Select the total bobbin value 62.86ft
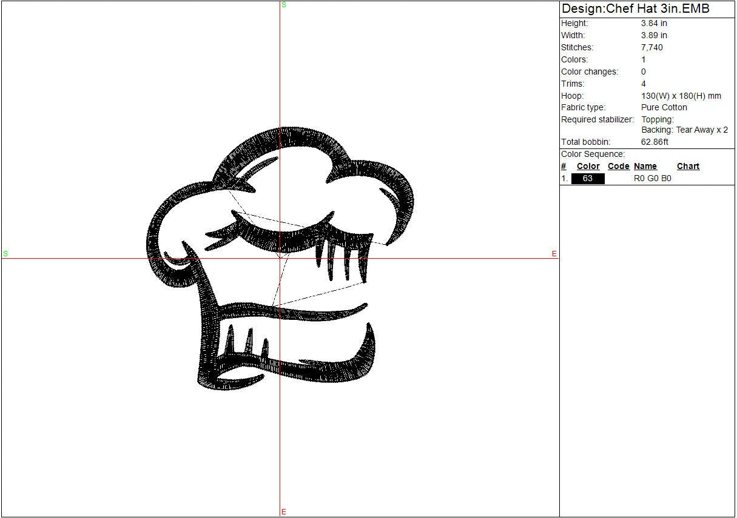The width and height of the screenshot is (737, 518). coord(655,142)
